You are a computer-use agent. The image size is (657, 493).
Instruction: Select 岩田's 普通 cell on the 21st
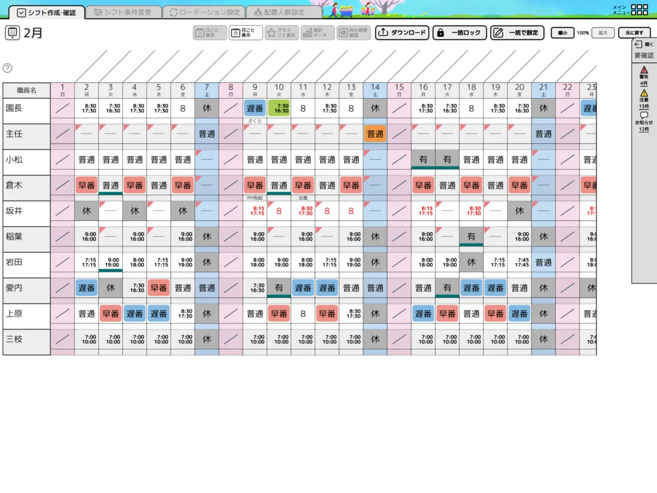coord(543,262)
